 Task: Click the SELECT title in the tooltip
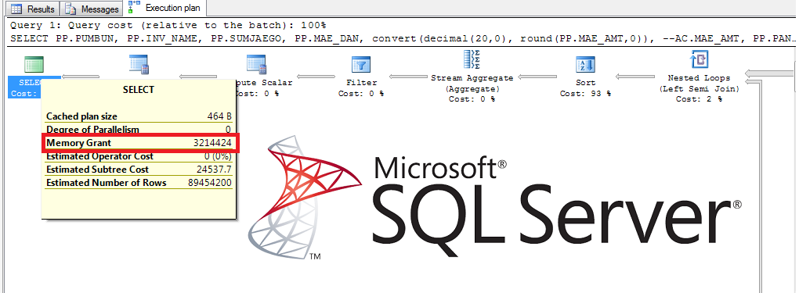click(x=139, y=90)
